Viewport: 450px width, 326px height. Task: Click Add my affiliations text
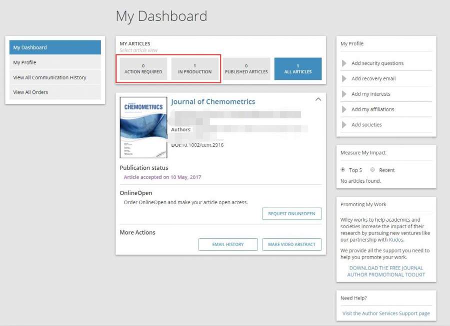[x=372, y=109]
